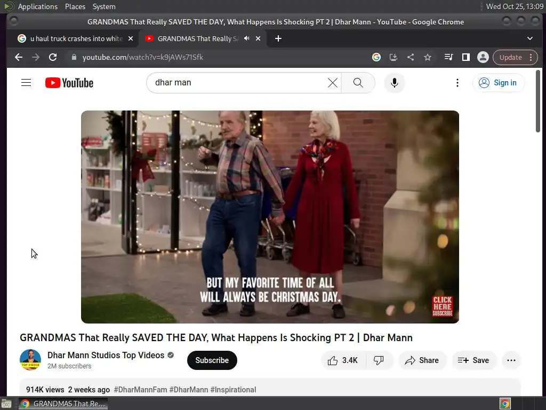The height and width of the screenshot is (410, 546).
Task: Click the address bar URL
Action: point(143,57)
